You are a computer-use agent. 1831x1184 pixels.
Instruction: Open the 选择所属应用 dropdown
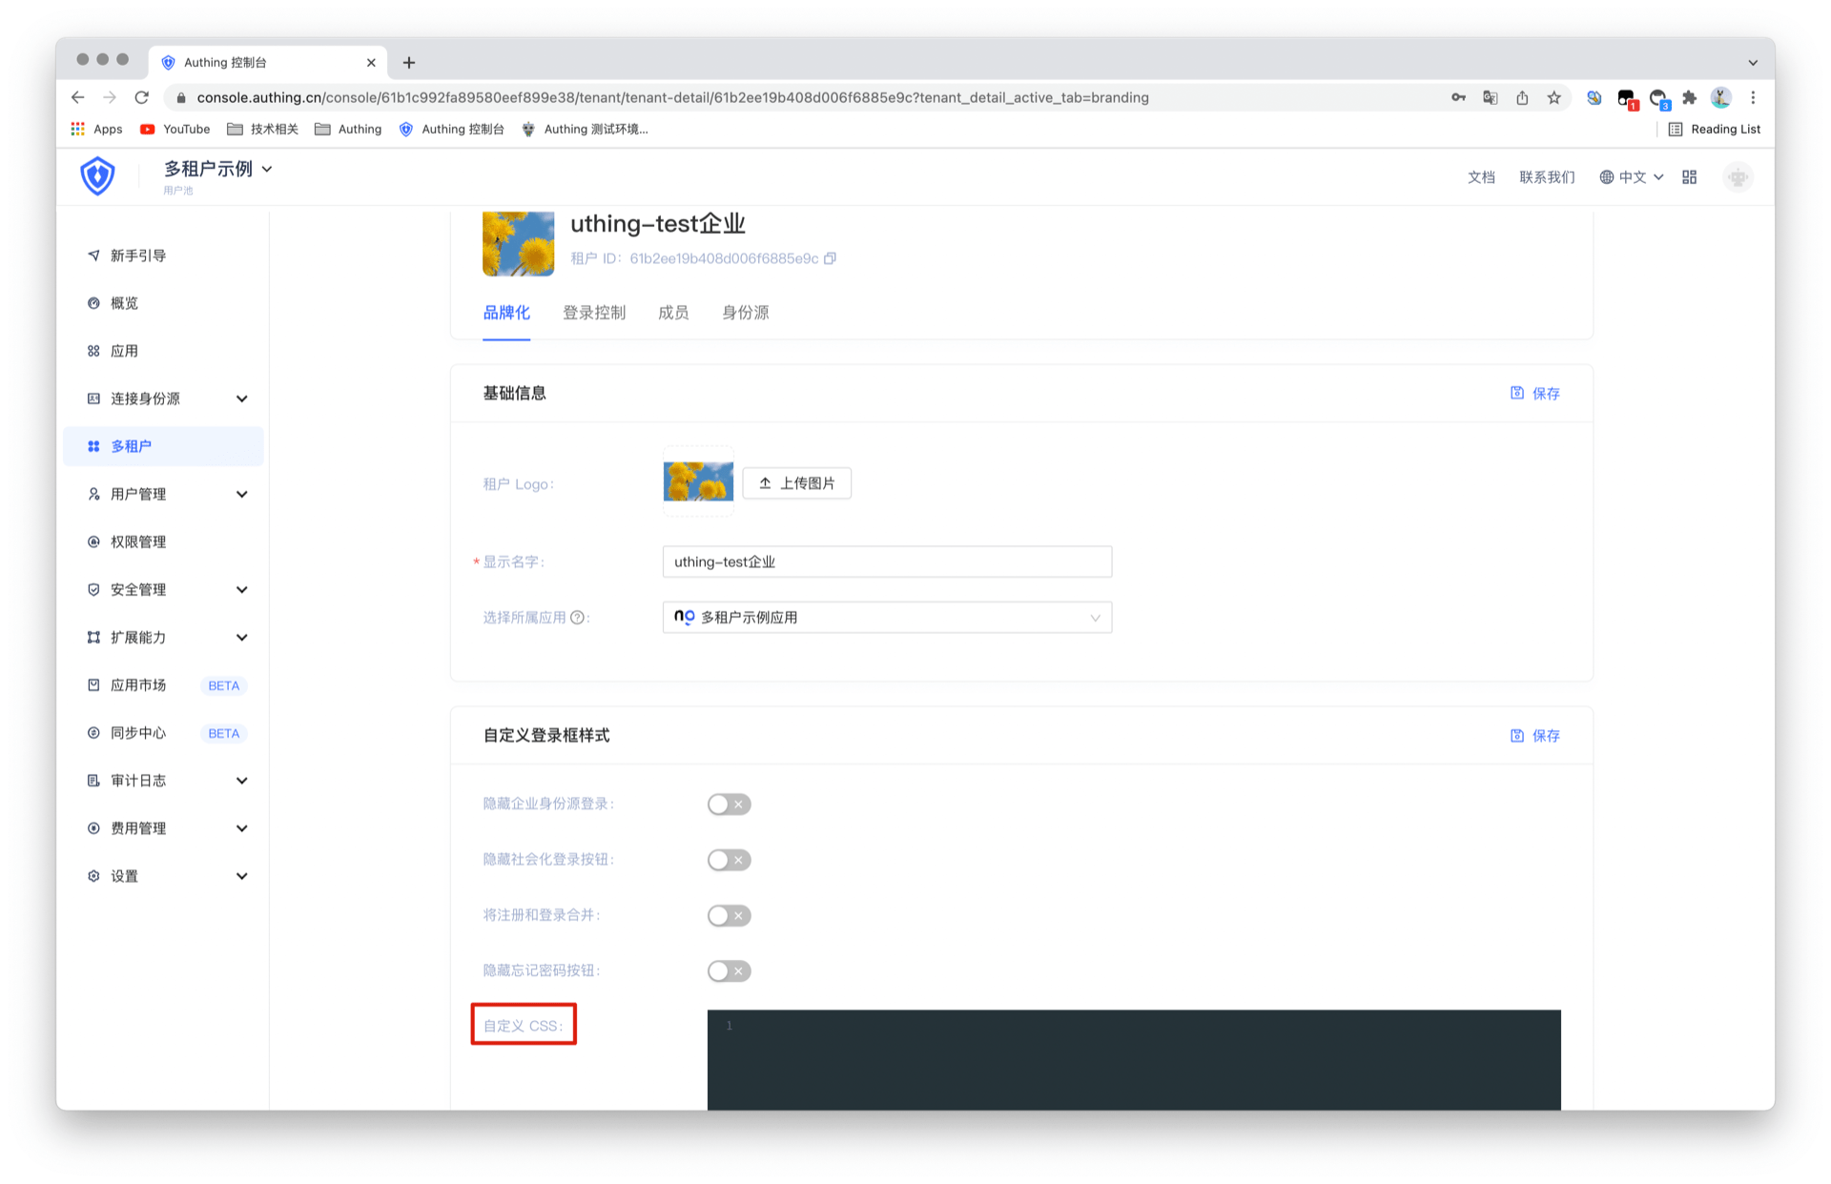886,617
